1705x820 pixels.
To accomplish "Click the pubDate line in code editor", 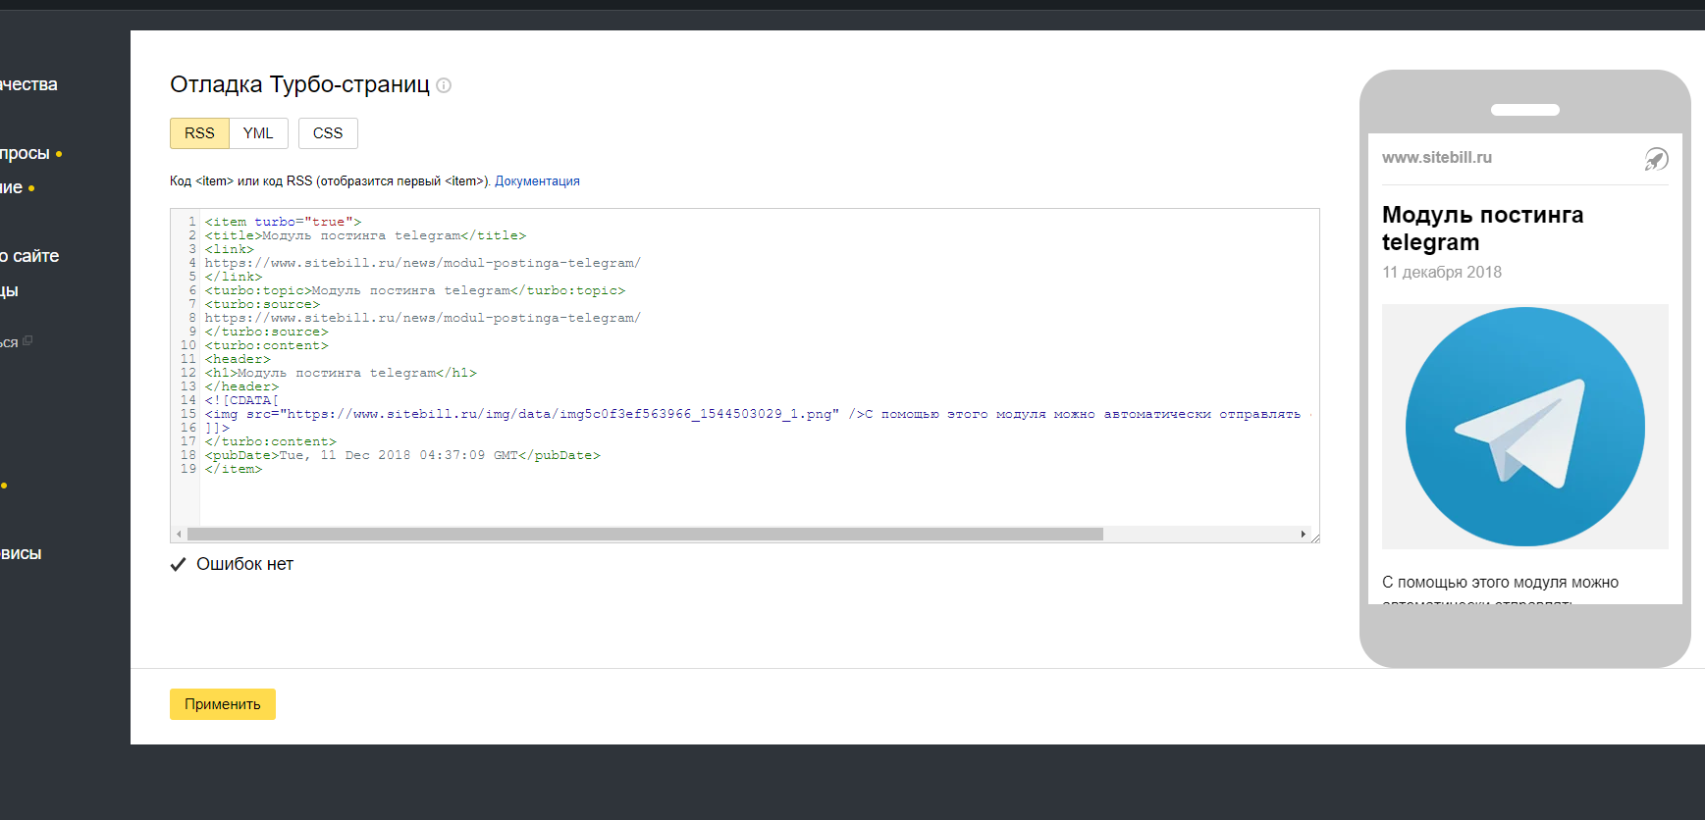I will click(402, 455).
